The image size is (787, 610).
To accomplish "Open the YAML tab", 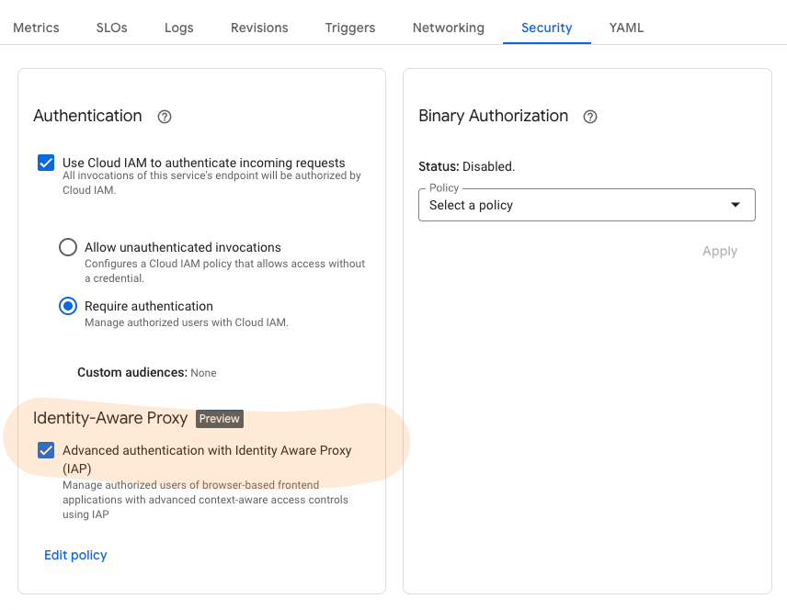I will click(x=626, y=28).
